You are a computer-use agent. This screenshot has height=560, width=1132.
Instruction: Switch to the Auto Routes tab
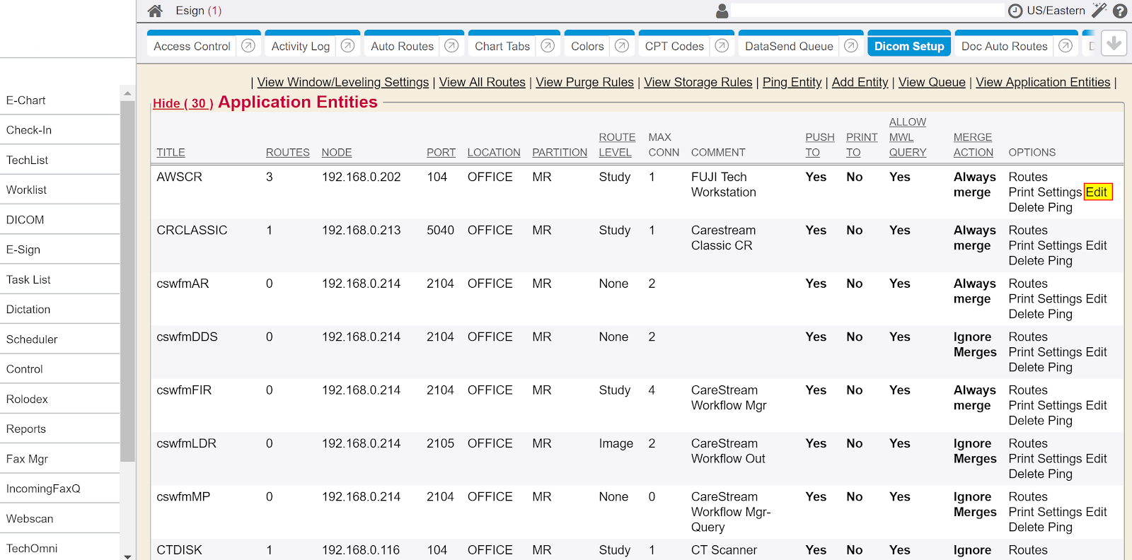(x=402, y=46)
